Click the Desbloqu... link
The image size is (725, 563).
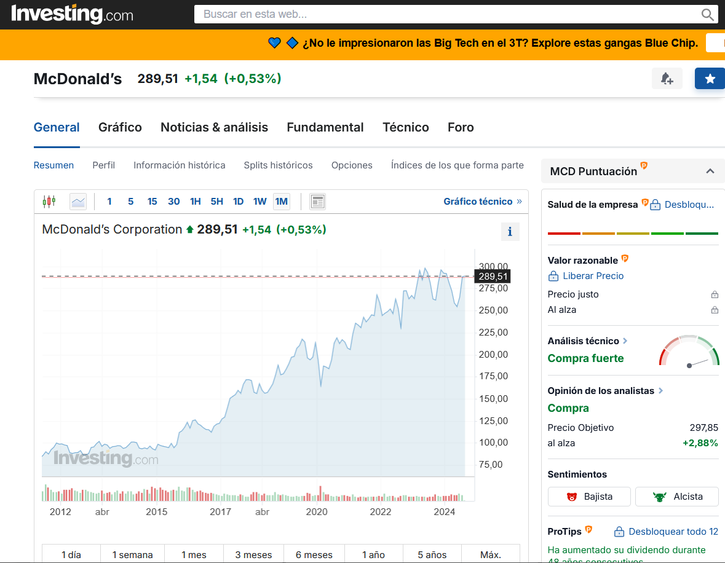click(689, 205)
